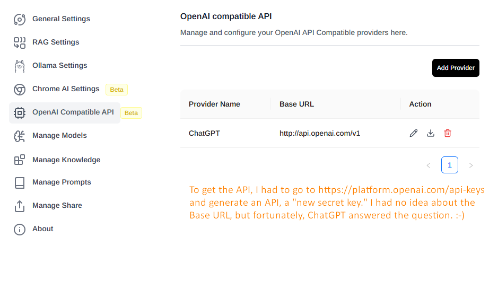Download models for the ChatGPT provider
The width and height of the screenshot is (498, 281).
click(431, 133)
